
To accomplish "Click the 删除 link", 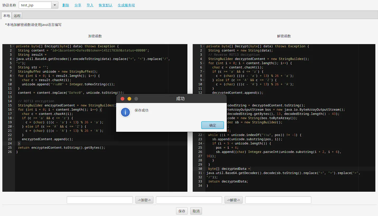I will [66, 5].
